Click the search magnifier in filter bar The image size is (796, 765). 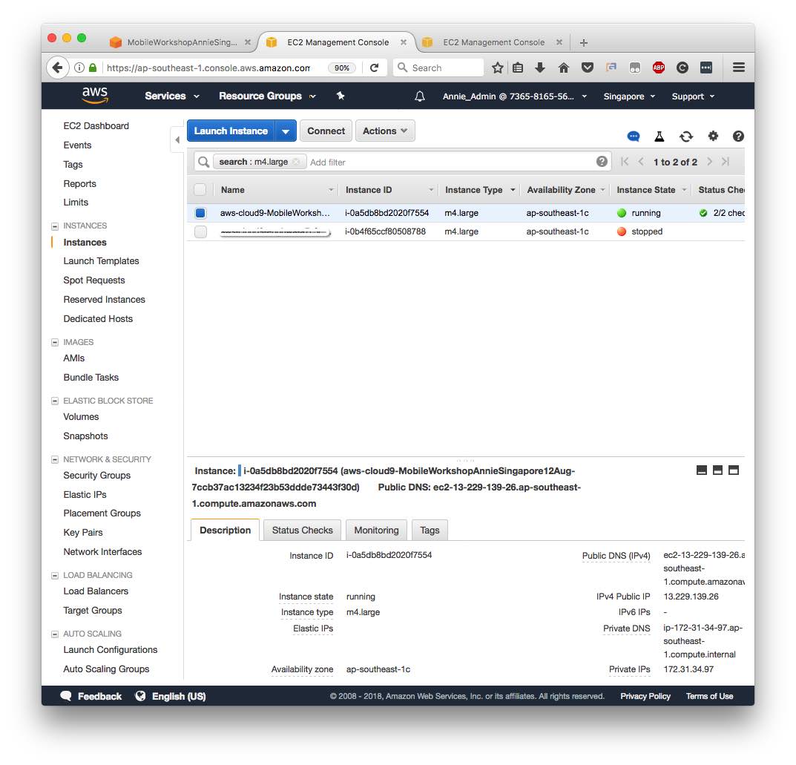click(x=203, y=162)
